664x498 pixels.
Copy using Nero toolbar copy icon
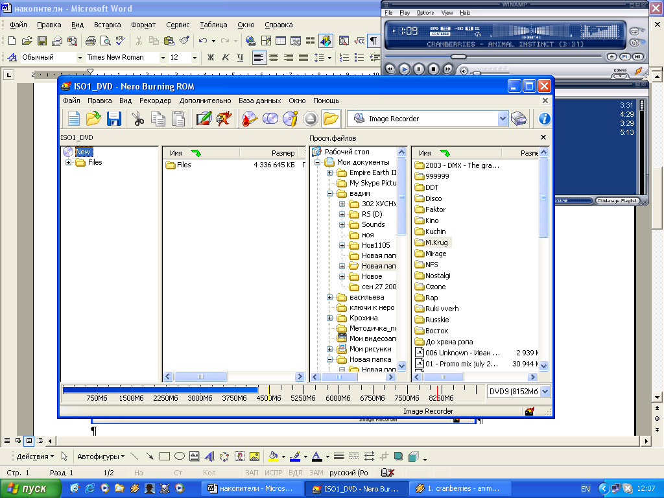tap(158, 119)
